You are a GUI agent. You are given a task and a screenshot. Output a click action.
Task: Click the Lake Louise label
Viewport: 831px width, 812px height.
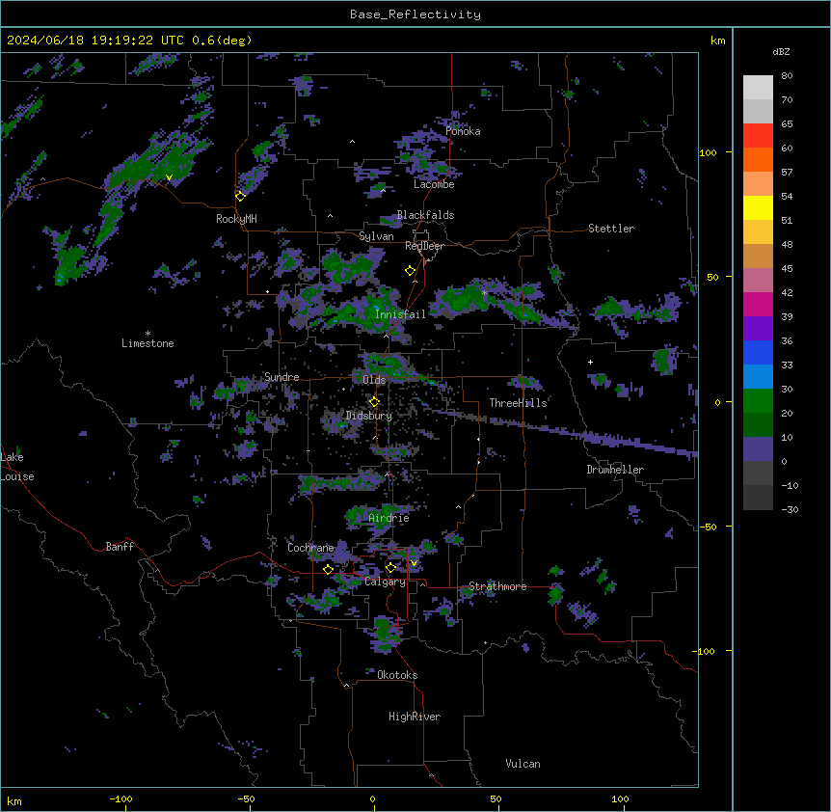click(x=17, y=467)
